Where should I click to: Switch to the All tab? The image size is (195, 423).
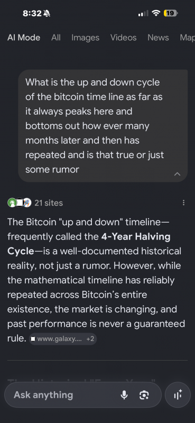click(56, 38)
